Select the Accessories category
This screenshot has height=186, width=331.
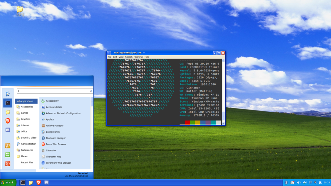(x=26, y=107)
